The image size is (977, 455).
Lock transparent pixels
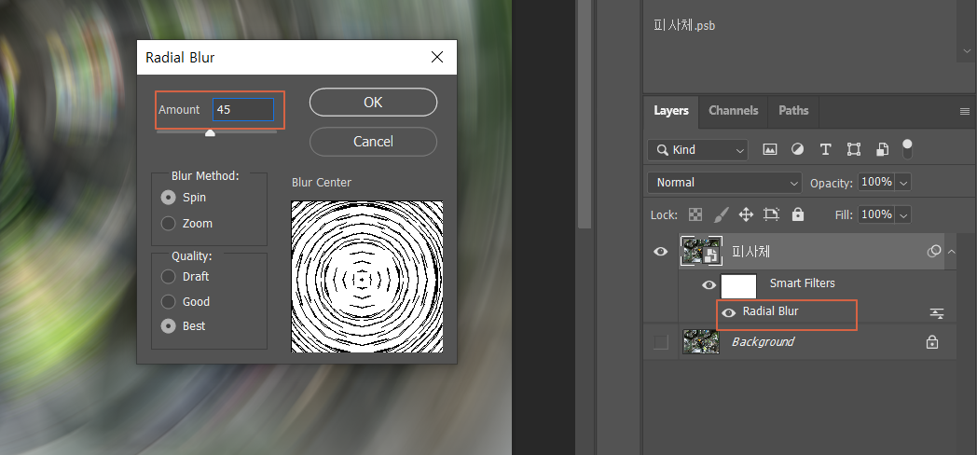(695, 215)
